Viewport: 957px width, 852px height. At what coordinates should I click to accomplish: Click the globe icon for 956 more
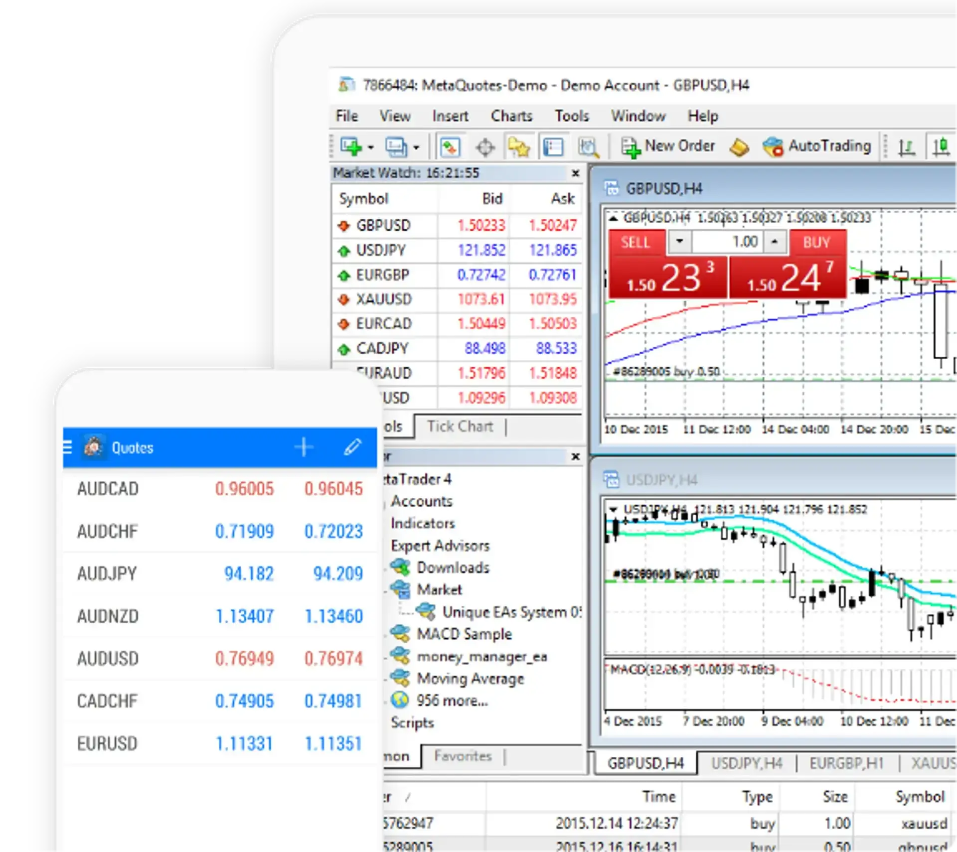[400, 701]
